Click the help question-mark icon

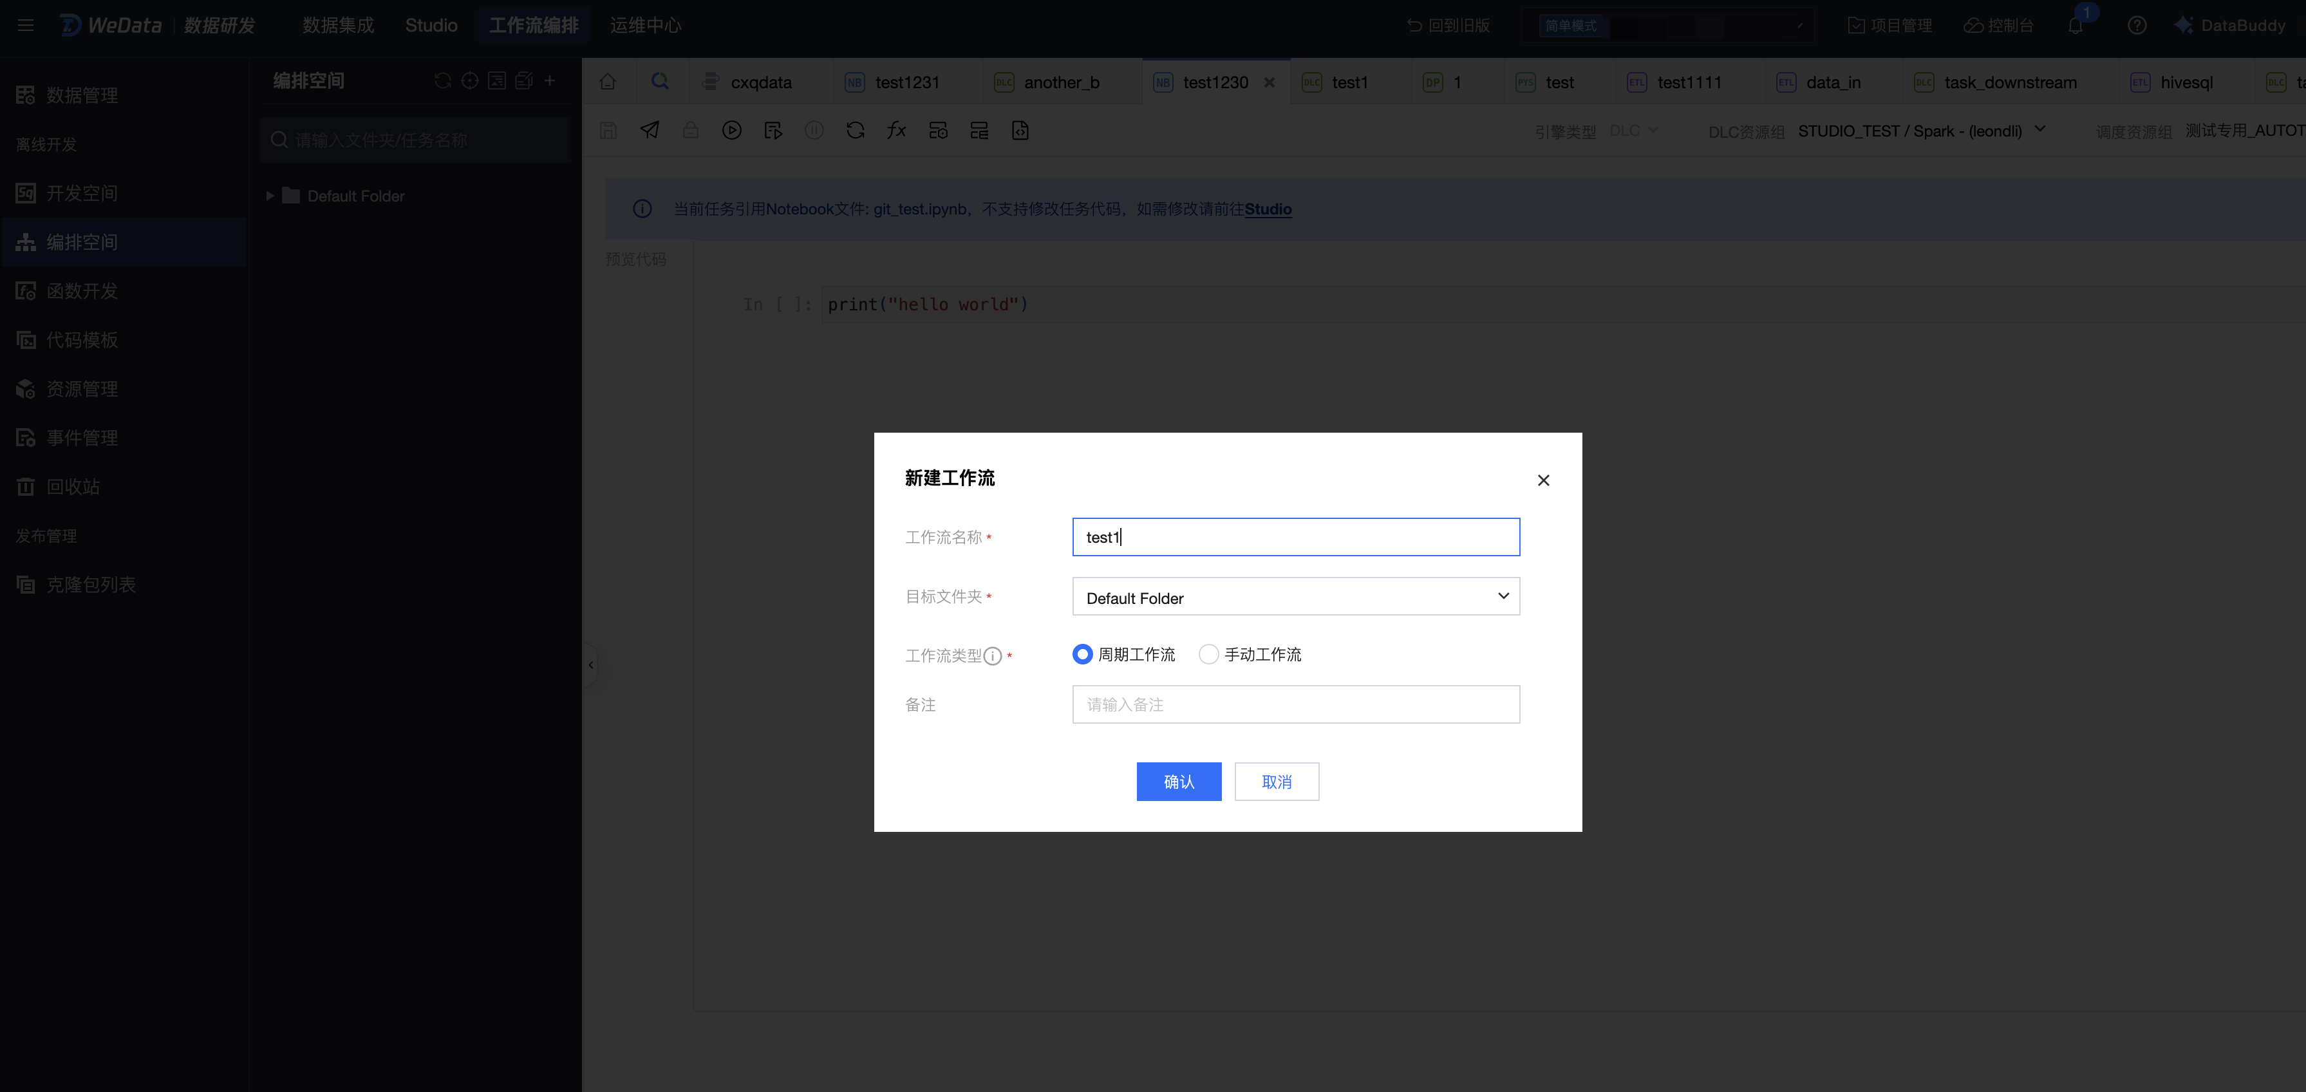tap(2137, 25)
